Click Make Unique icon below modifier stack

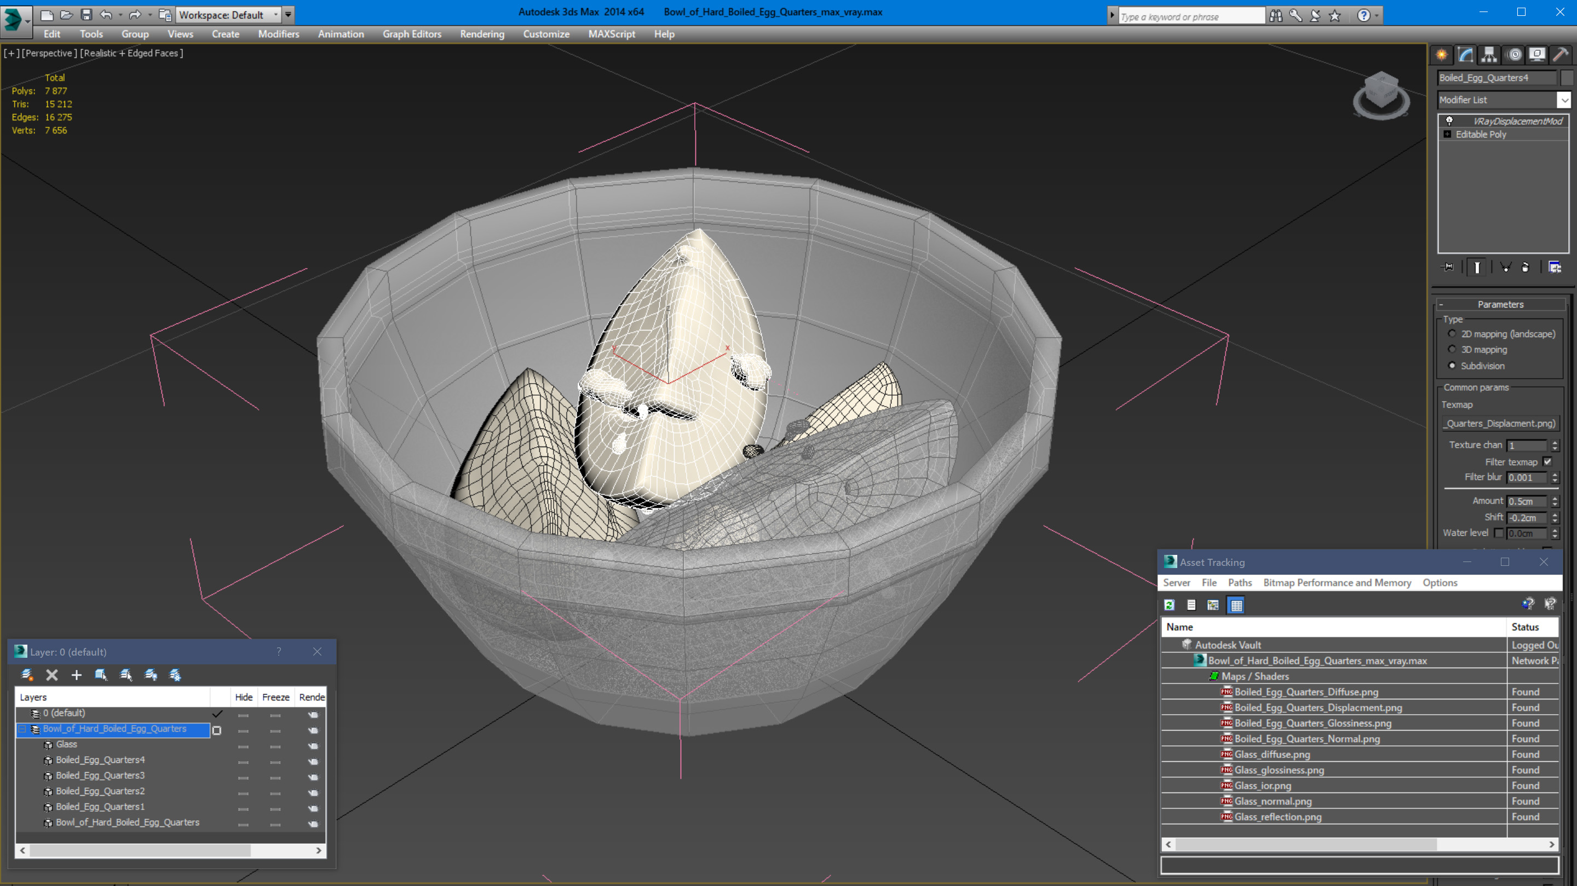[1505, 268]
